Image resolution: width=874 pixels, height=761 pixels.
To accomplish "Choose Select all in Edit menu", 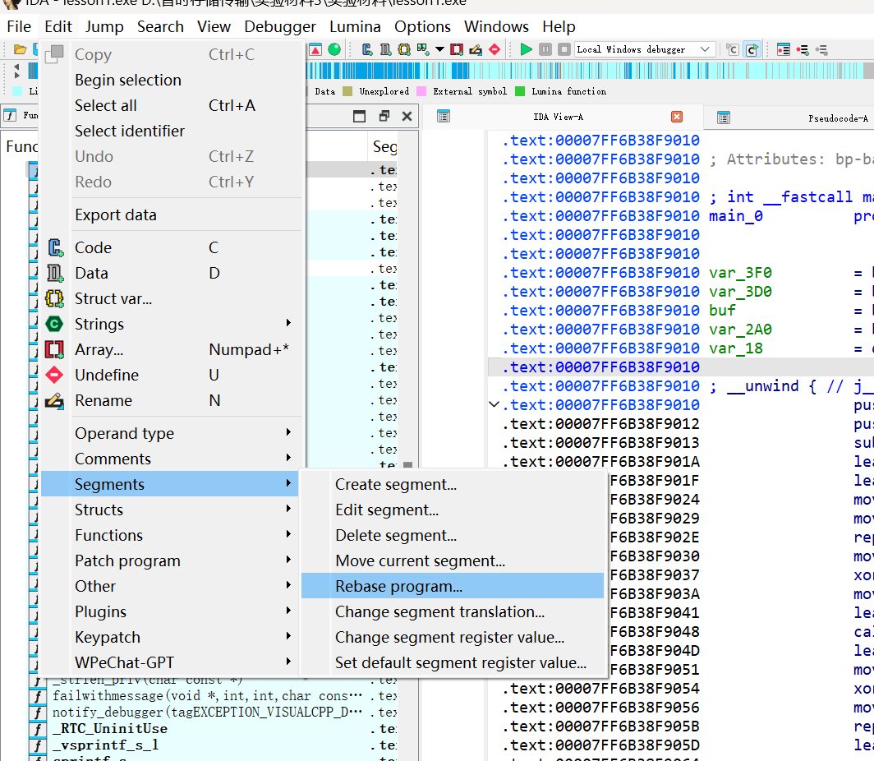I will 170,105.
